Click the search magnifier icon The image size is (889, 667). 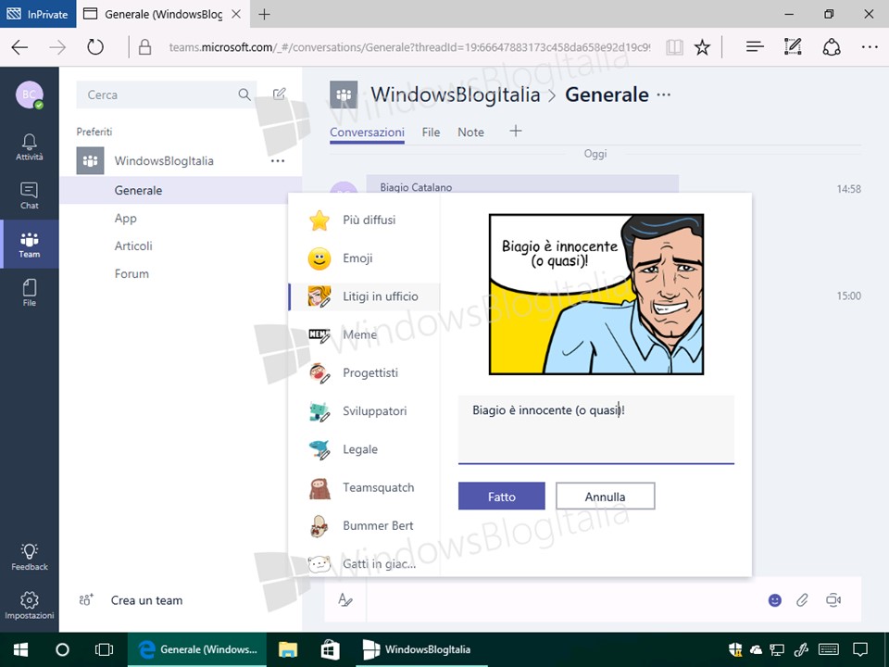click(244, 94)
